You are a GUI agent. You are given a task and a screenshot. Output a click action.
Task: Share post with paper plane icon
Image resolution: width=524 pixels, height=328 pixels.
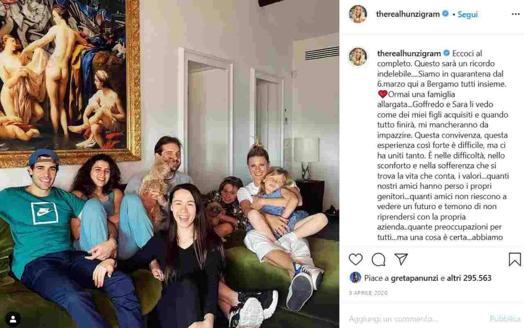[401, 259]
